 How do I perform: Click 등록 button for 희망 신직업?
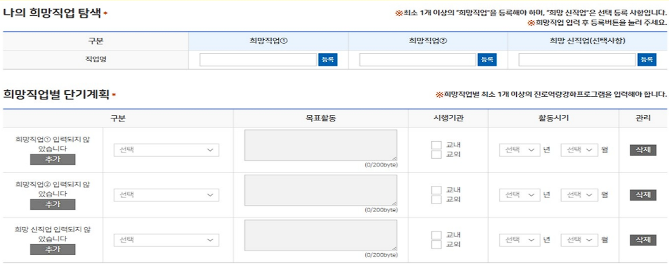coord(646,59)
